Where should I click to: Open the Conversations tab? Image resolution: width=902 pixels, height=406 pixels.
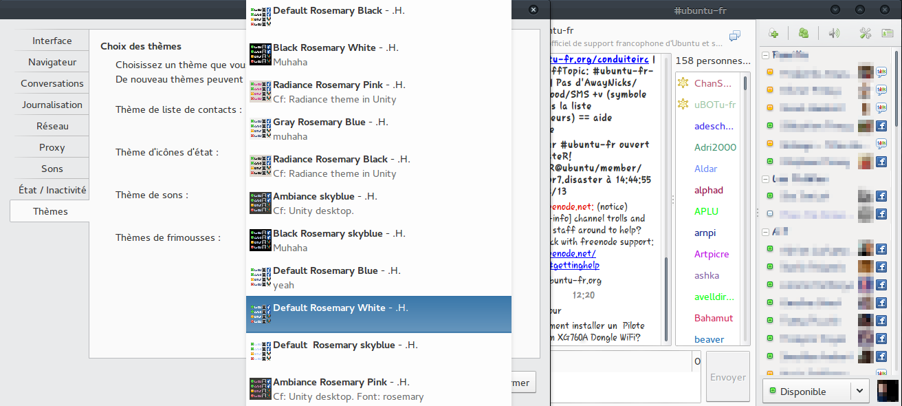pyautogui.click(x=52, y=83)
